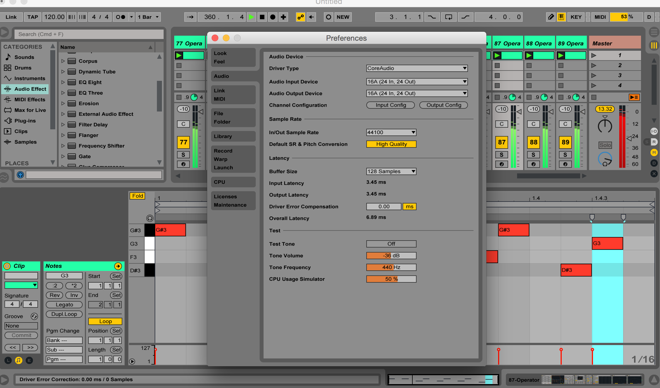Click the Arrangement Record button
660x388 pixels.
[273, 17]
